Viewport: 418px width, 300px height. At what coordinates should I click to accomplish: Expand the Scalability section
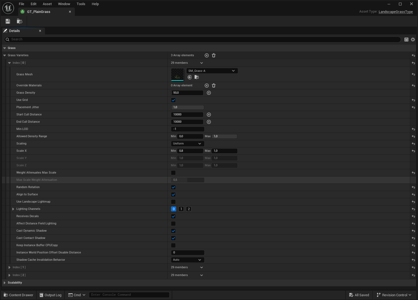tap(5, 283)
